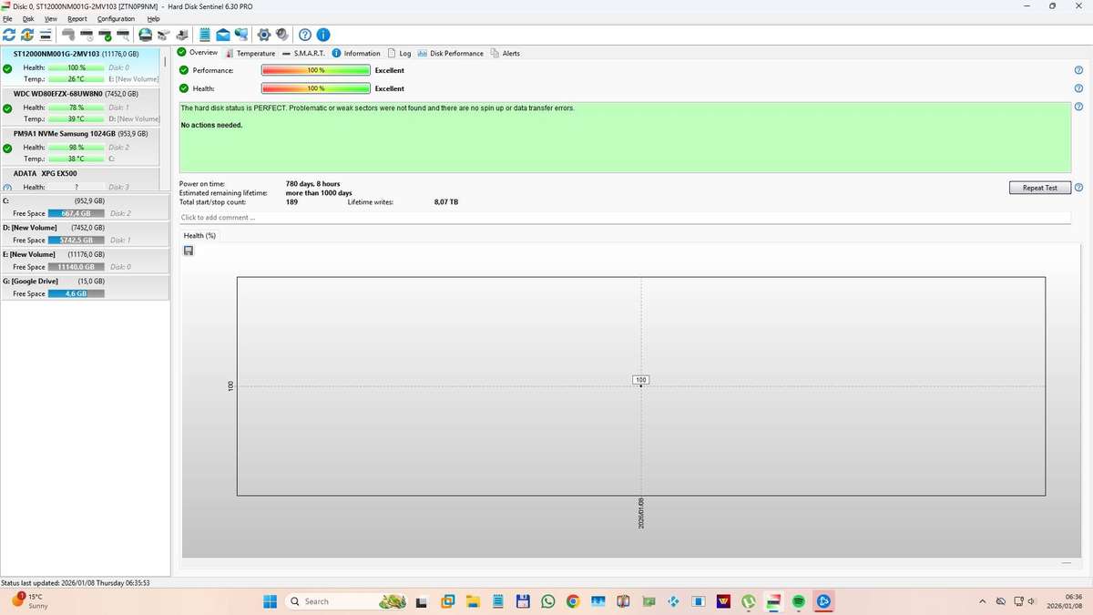The height and width of the screenshot is (615, 1093).
Task: Save the health graph using floppy icon
Action: tap(189, 251)
